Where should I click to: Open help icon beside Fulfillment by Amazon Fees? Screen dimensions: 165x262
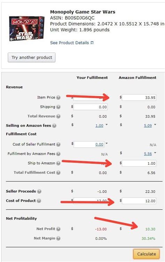point(58,154)
